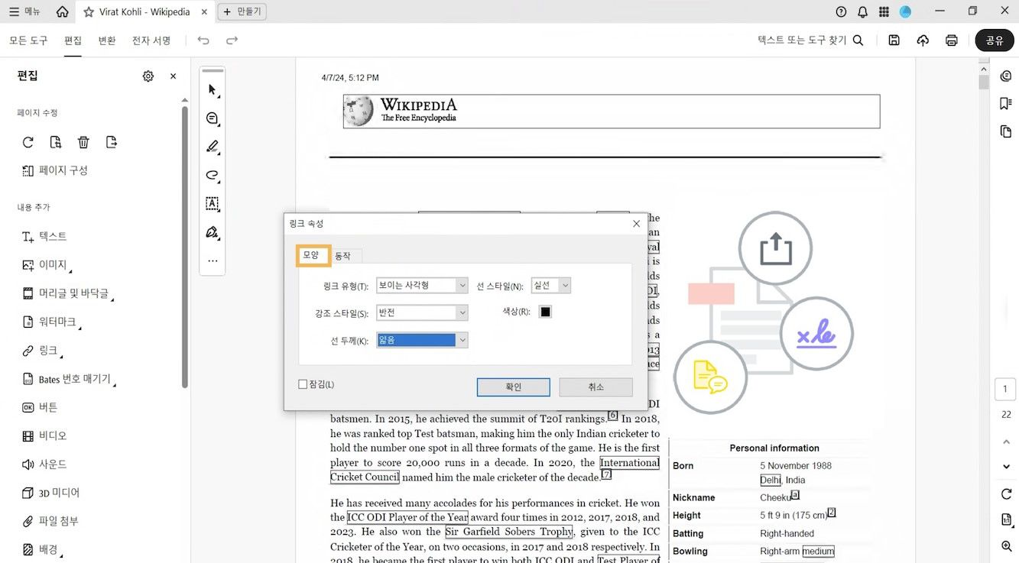Close the 편집 side panel
This screenshot has height=563, width=1019.
[x=173, y=76]
